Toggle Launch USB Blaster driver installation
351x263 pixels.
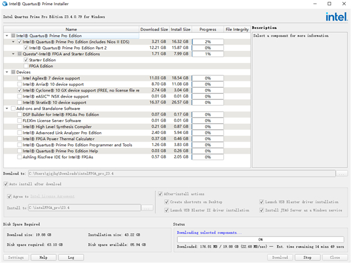[261, 202]
